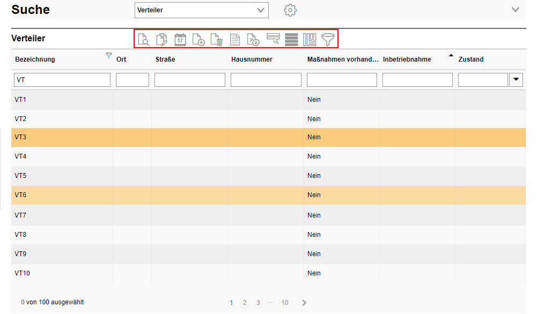Open the calendar 17 icon
Viewport: 537px width, 314px height.
coord(180,39)
